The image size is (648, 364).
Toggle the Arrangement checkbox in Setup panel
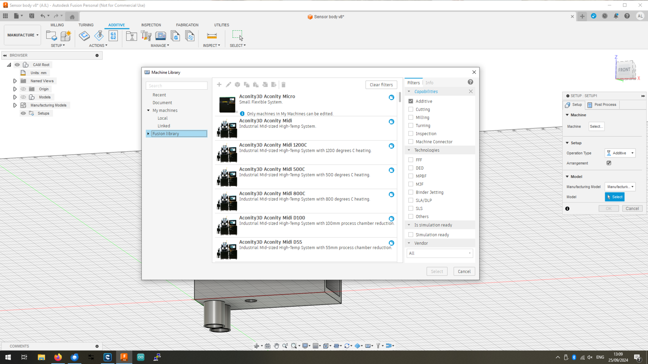pyautogui.click(x=609, y=163)
